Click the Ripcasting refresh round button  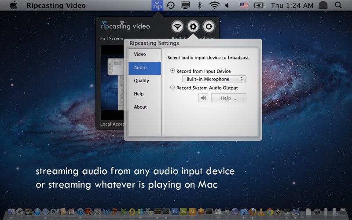[209, 26]
